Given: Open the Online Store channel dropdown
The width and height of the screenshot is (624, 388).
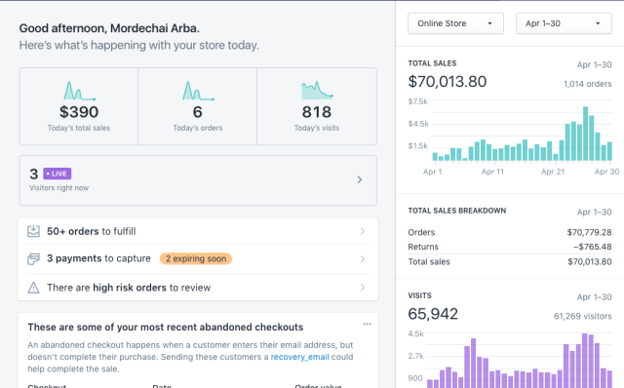Looking at the screenshot, I should coord(455,23).
